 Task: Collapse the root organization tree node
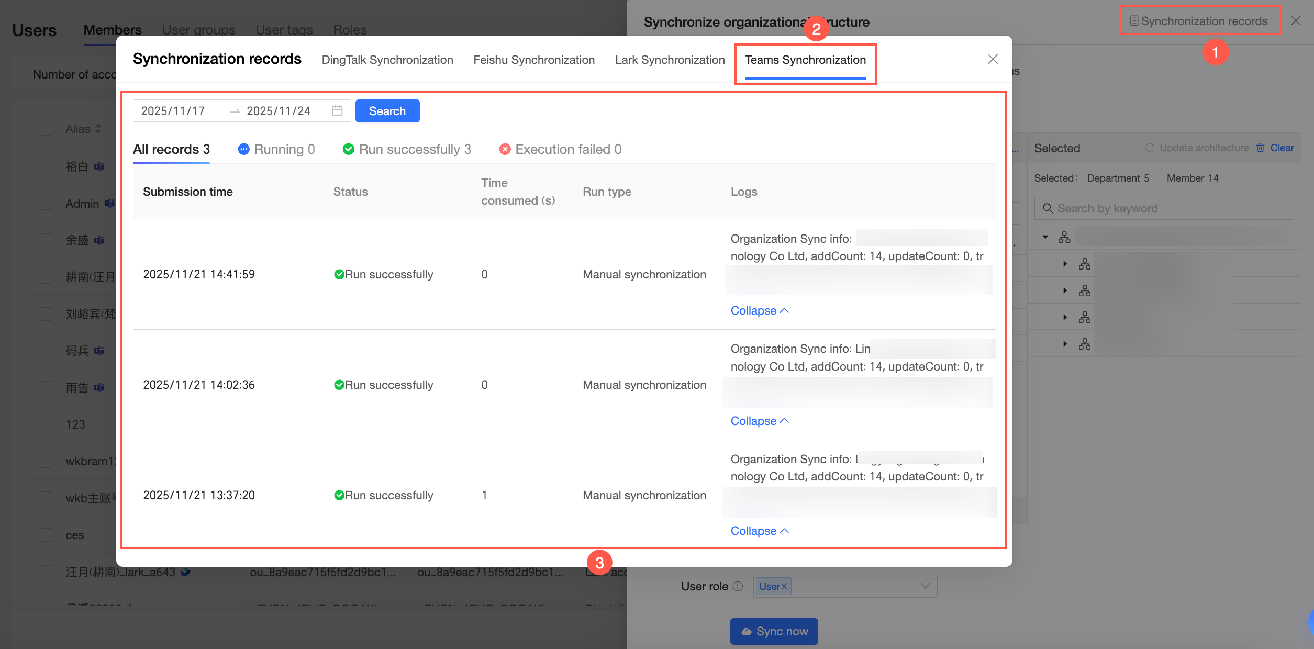tap(1045, 237)
